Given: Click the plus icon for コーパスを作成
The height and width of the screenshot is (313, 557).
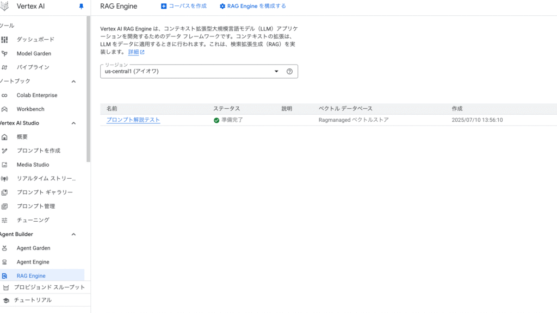Looking at the screenshot, I should tap(164, 6).
